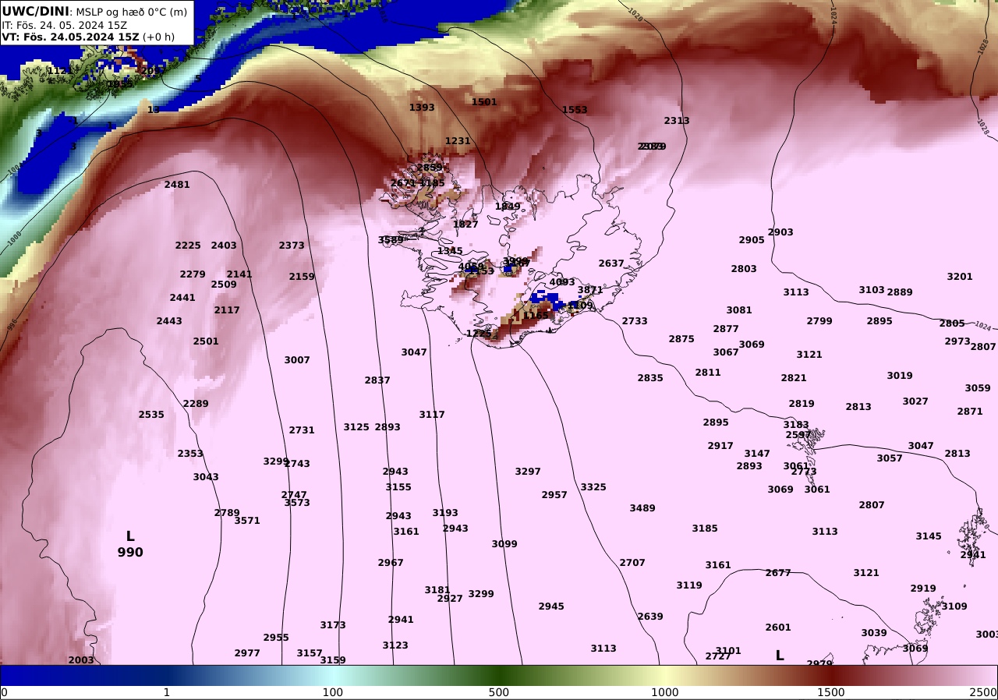Image resolution: width=998 pixels, height=700 pixels.
Task: Click the map value 2733
Action: tap(635, 321)
